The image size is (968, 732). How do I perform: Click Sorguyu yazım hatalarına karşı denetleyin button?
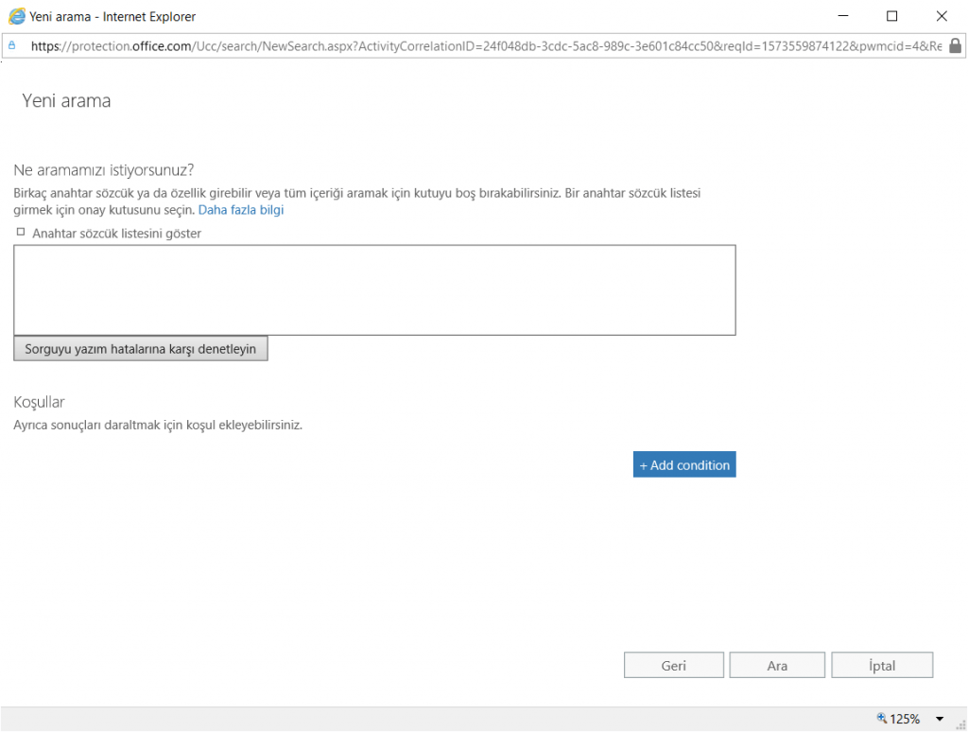pos(141,349)
